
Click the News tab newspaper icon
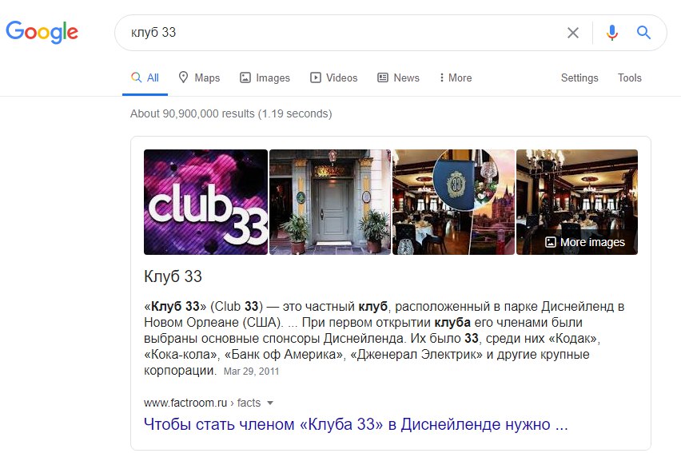click(x=383, y=77)
